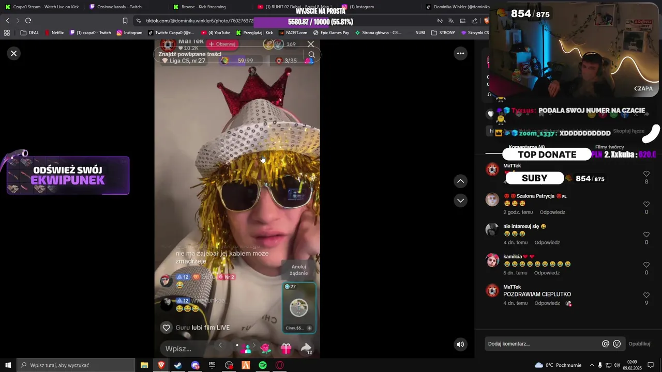This screenshot has width=662, height=372.
Task: Reply to POZDRAWIAM CIEPLUTKO comment via Odpowiedz
Action: [x=547, y=303]
